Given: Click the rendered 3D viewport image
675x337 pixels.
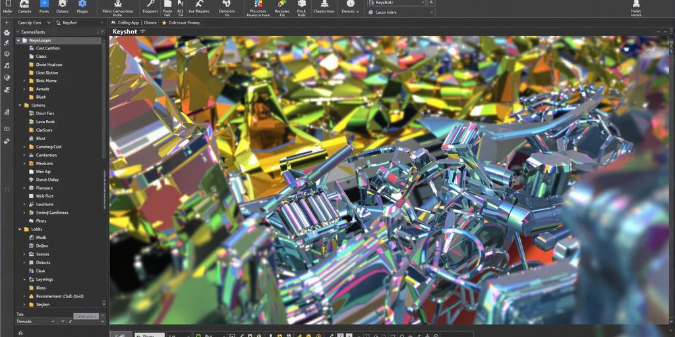Looking at the screenshot, I should pos(390,180).
